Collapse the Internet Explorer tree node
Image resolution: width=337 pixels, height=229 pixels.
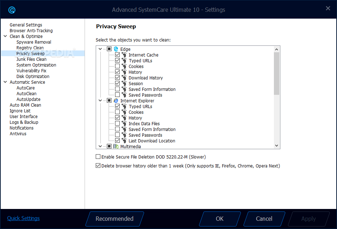click(100, 100)
